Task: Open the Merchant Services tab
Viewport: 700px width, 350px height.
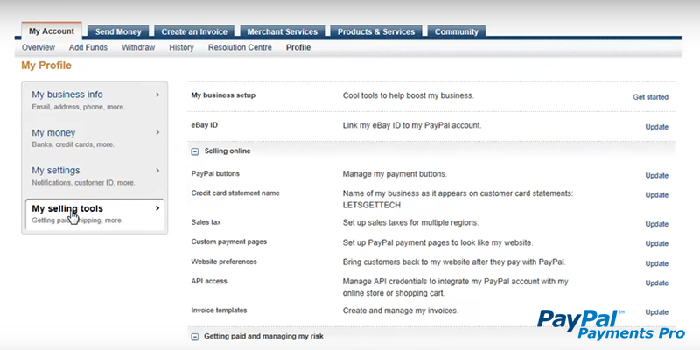Action: pyautogui.click(x=282, y=31)
